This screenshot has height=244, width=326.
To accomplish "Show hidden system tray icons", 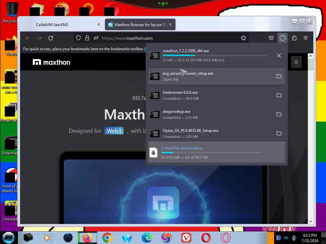I will click(x=271, y=238).
